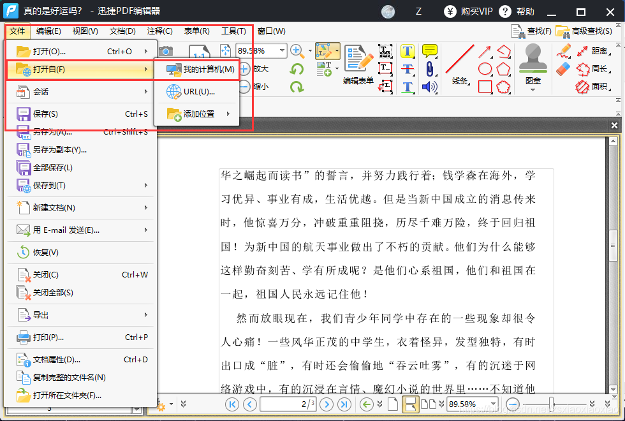Viewport: 625px width, 421px height.
Task: Select the underline text tool
Action: point(408,87)
